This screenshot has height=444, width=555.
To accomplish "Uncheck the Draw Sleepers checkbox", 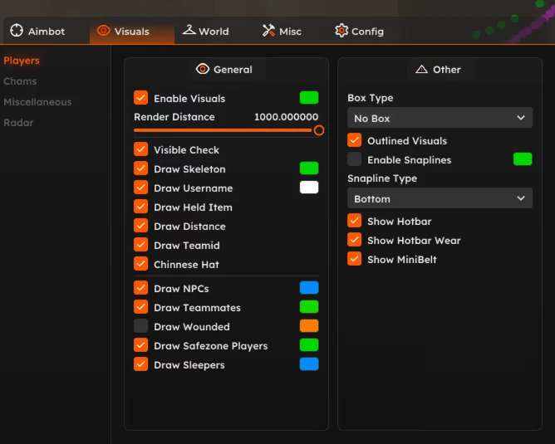I will 141,364.
